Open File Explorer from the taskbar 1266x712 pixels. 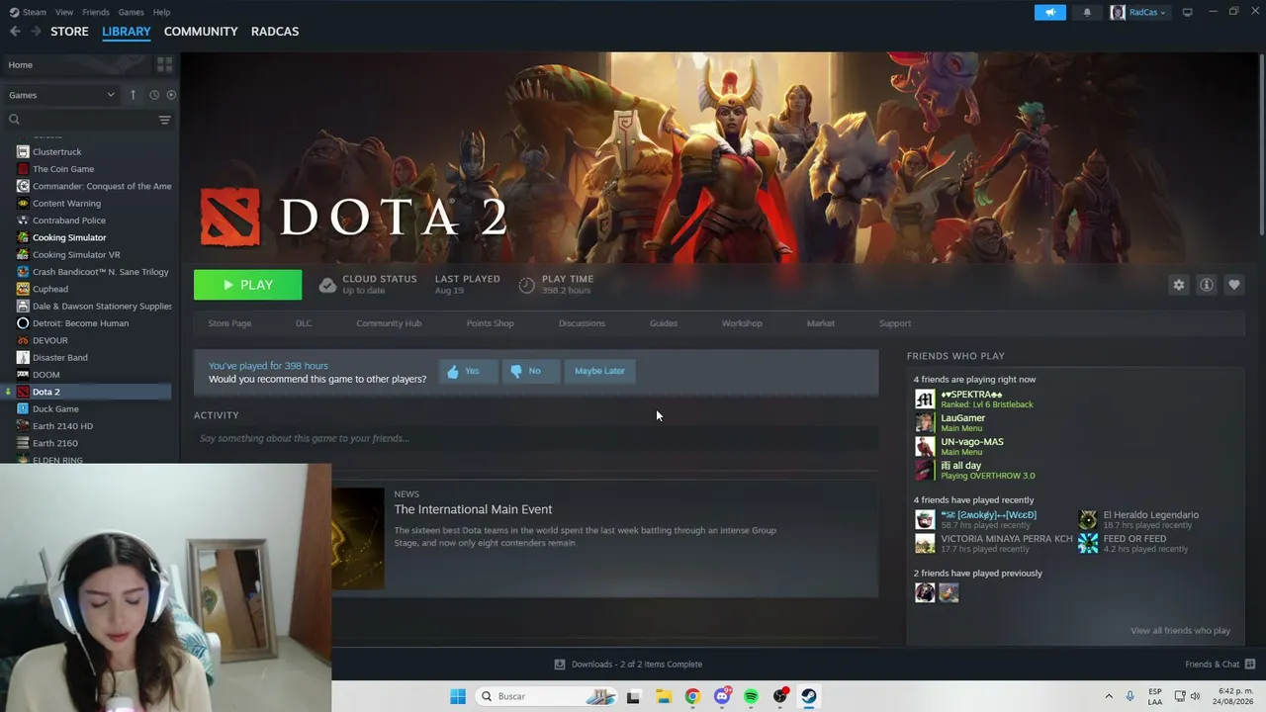[x=663, y=696]
